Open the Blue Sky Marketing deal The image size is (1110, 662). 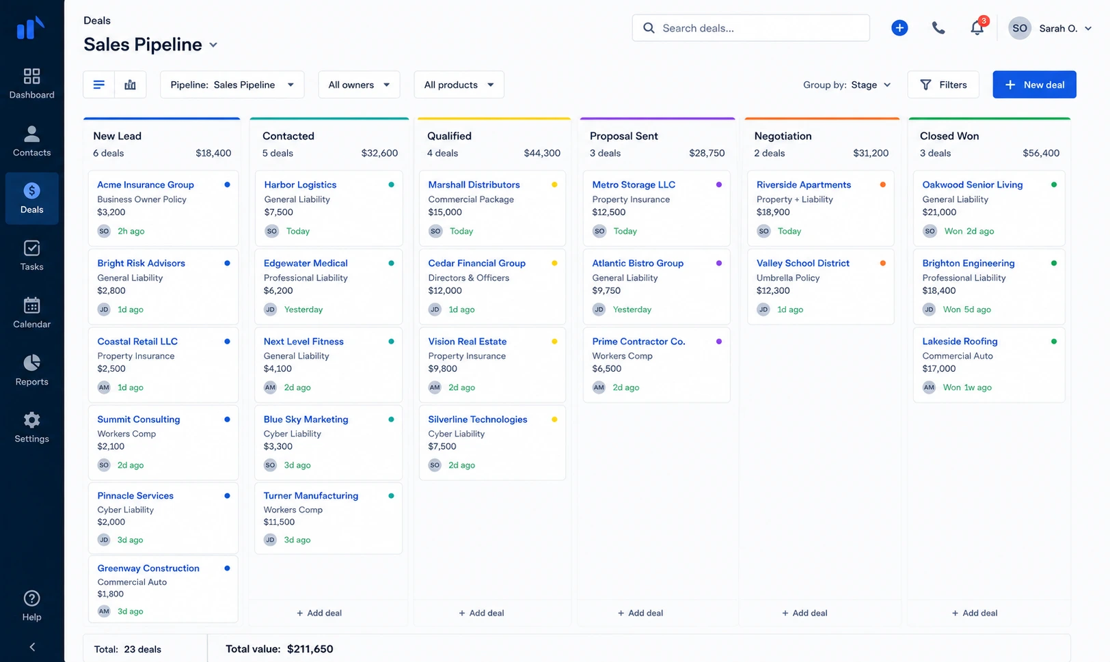click(x=328, y=443)
